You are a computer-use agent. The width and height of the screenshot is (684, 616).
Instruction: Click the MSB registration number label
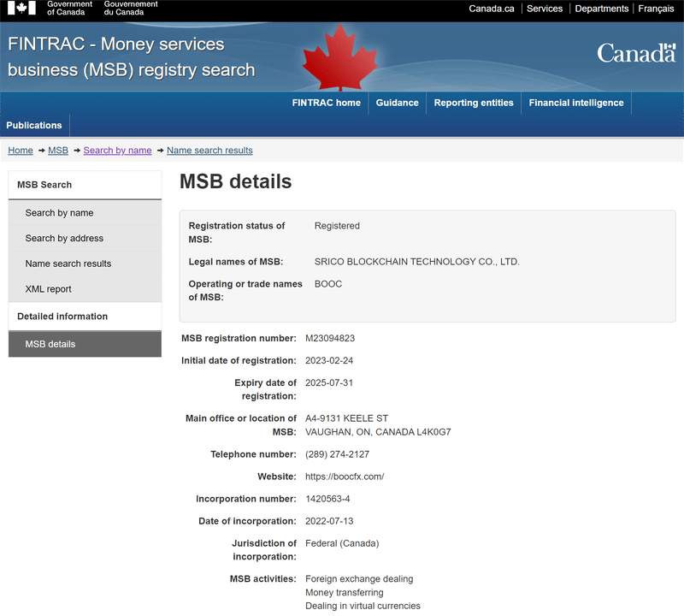[239, 338]
